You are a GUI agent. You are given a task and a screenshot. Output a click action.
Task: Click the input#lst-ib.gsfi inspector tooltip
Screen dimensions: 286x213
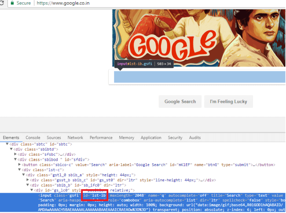click(x=144, y=64)
